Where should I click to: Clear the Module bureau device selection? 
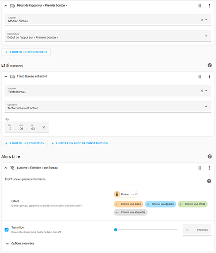202,20
